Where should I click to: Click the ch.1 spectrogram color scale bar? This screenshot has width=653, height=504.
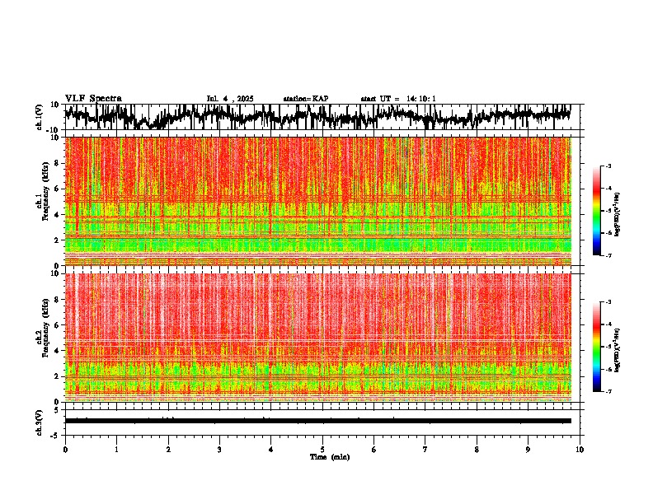[x=596, y=211]
